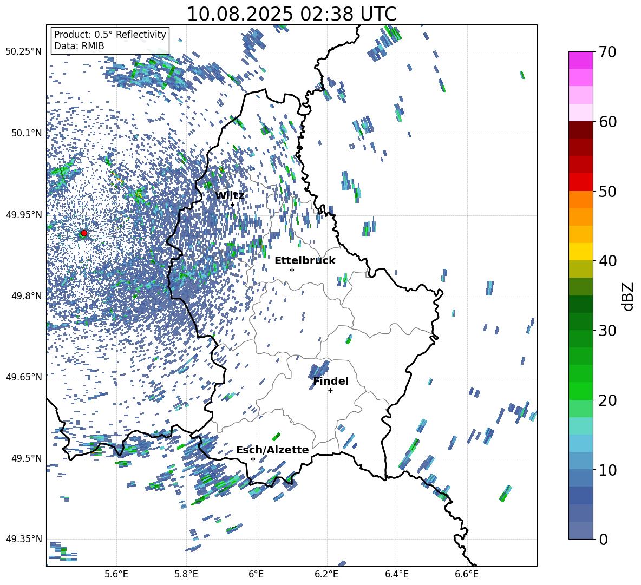Click the cross marker below Ettelbruck label
The width and height of the screenshot is (641, 585).
pyautogui.click(x=292, y=270)
